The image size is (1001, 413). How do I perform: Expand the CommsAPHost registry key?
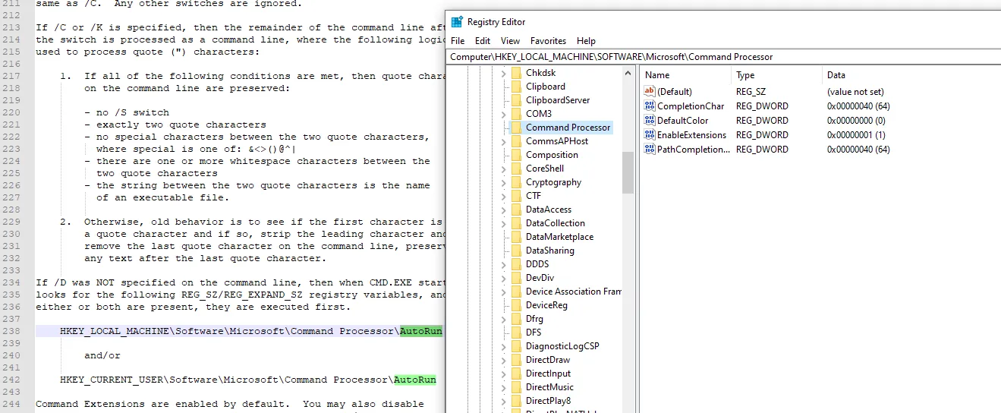point(503,141)
